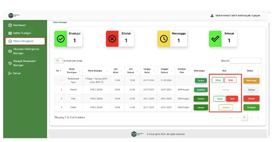Click Tolak for Muhammad Agus row

(230, 80)
